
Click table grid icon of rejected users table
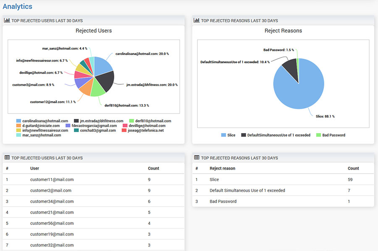click(x=7, y=158)
